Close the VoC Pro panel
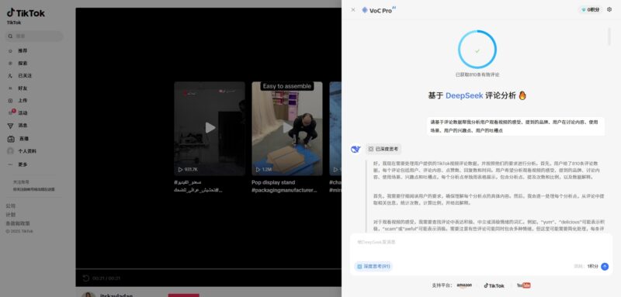621x297 pixels. click(x=353, y=10)
